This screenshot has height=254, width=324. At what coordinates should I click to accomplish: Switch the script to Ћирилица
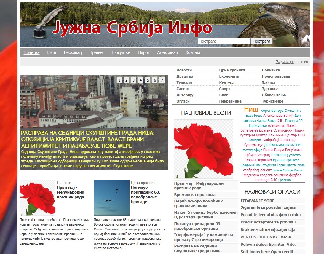point(284,62)
